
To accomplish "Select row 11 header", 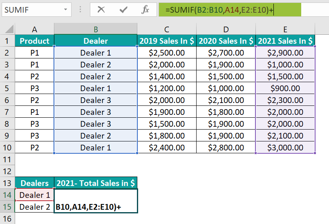I will (x=7, y=159).
